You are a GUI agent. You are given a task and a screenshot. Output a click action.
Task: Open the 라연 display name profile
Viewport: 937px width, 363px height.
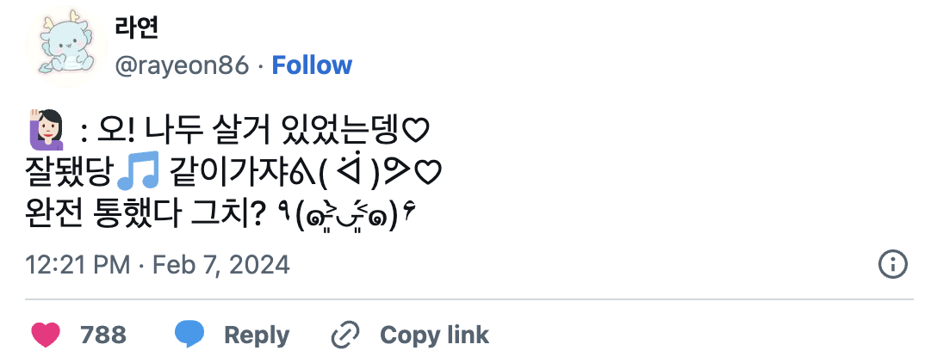(136, 28)
